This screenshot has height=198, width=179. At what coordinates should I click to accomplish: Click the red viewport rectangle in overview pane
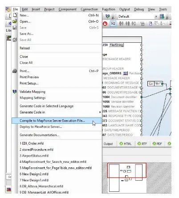point(127,170)
